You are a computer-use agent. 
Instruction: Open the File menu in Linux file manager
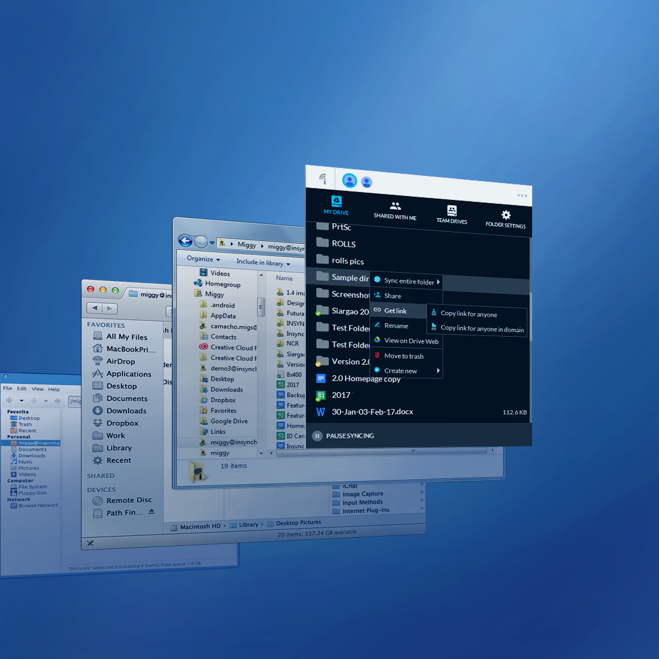pyautogui.click(x=7, y=388)
